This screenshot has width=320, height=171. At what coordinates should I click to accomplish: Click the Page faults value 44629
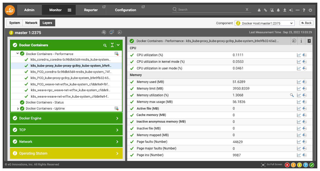pyautogui.click(x=238, y=142)
